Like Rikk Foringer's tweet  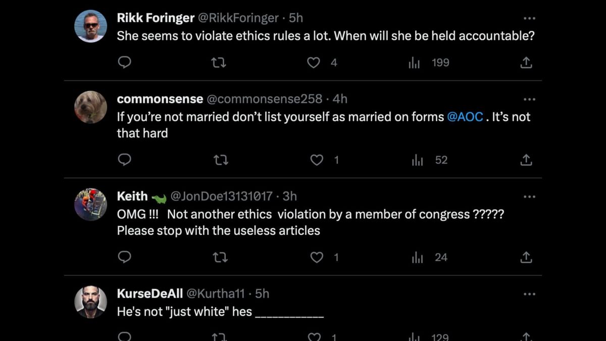click(x=314, y=63)
